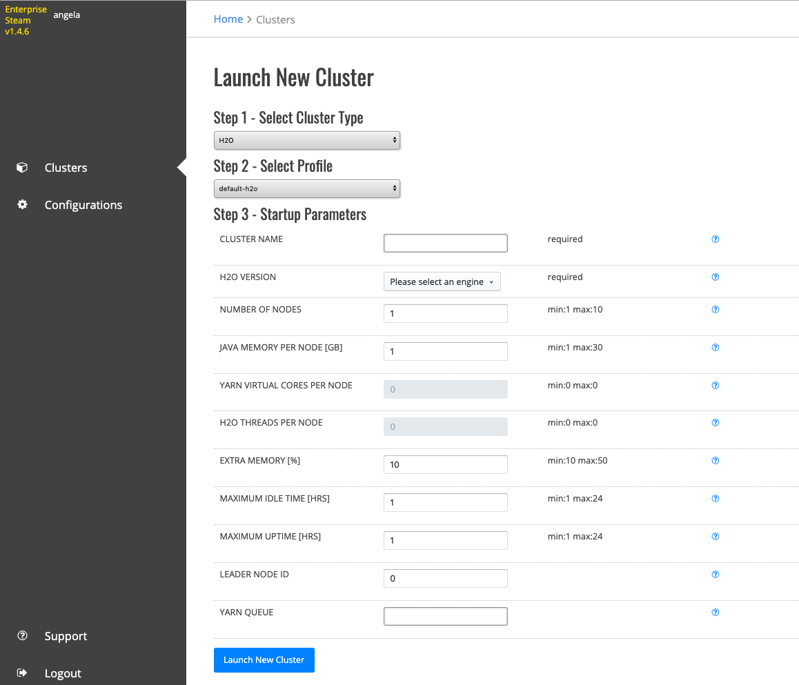799x685 pixels.
Task: Click the Home breadcrumb link
Action: [x=228, y=19]
